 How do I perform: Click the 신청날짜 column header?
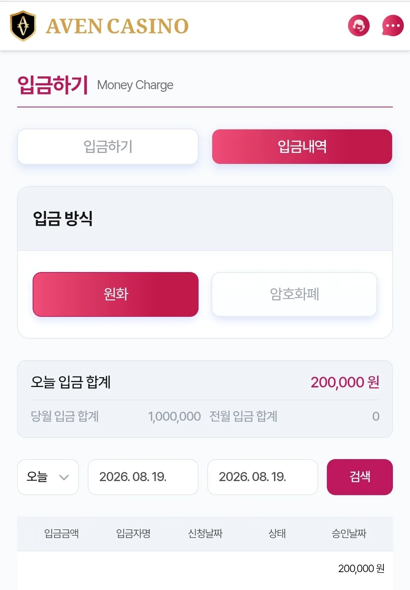(x=205, y=533)
